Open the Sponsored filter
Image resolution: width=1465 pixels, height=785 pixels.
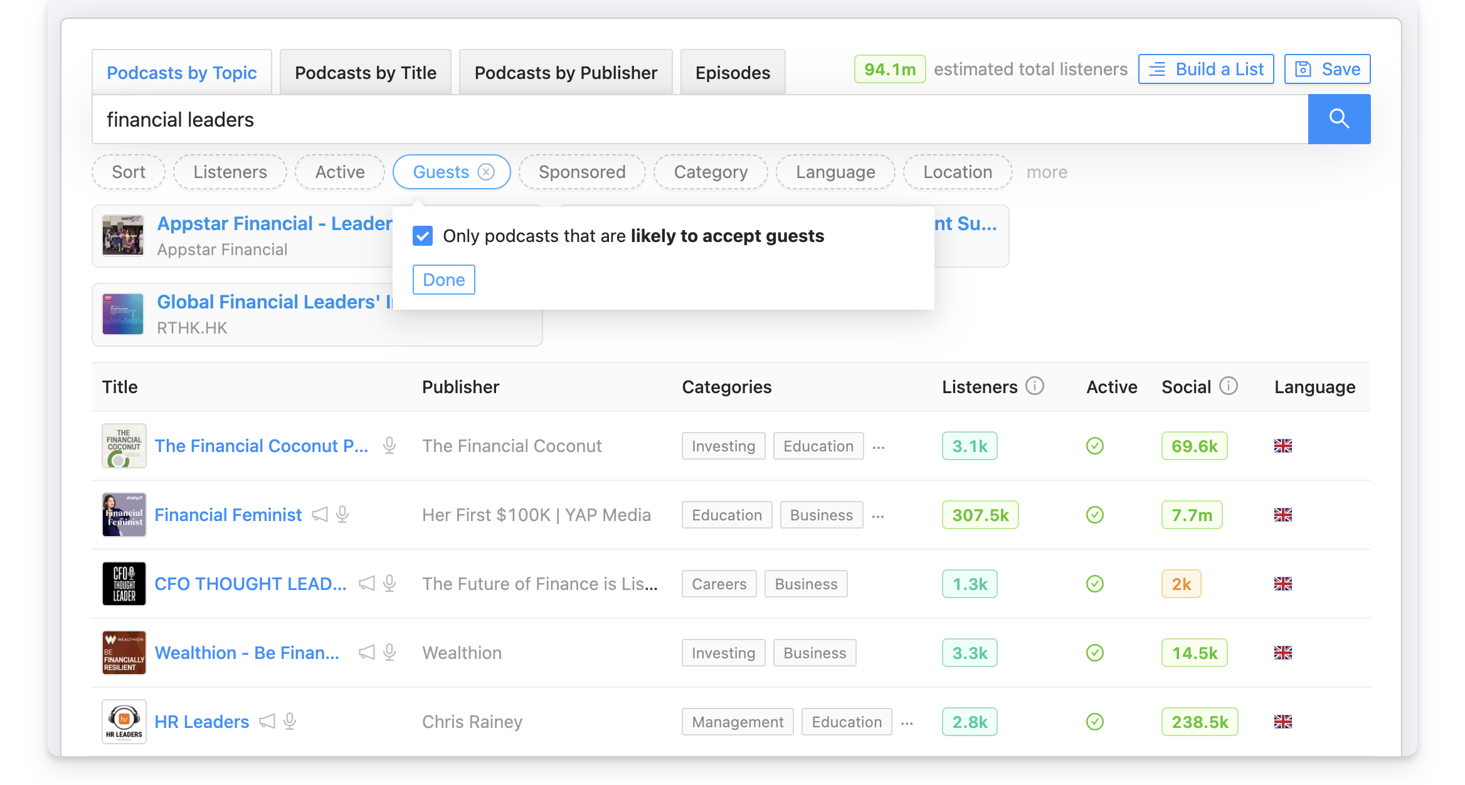pos(582,172)
